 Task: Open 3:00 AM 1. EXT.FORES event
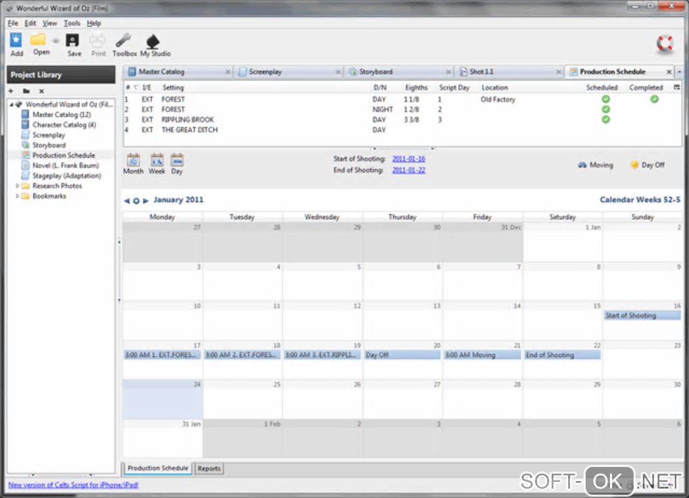(162, 355)
